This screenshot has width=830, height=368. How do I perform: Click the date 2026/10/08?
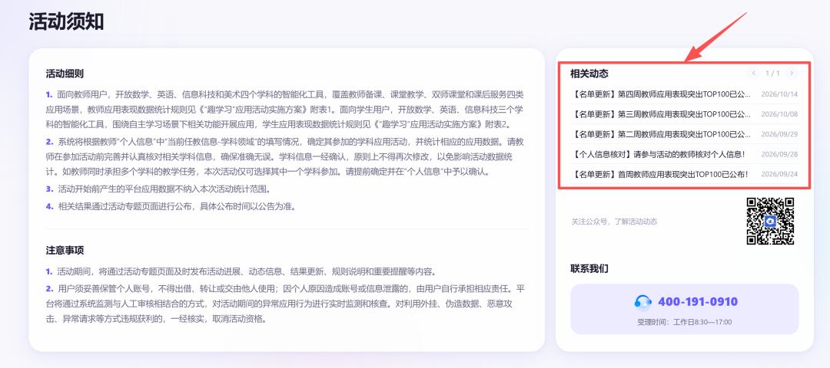coord(779,114)
